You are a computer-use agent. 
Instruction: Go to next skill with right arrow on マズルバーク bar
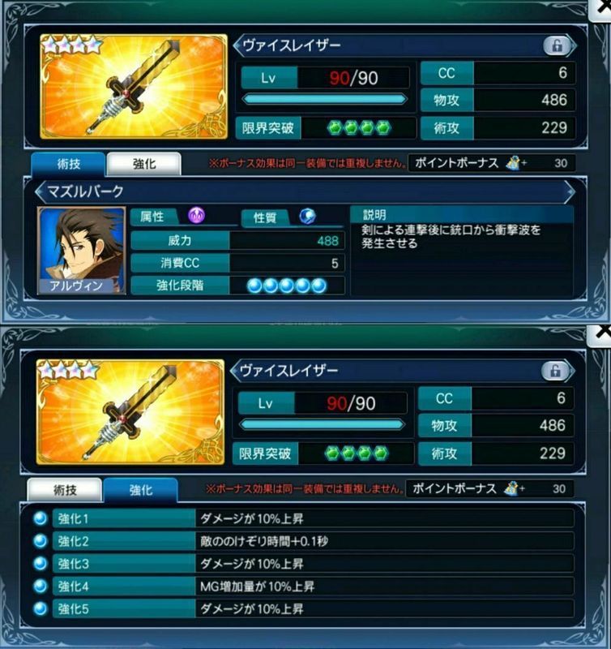(570, 191)
